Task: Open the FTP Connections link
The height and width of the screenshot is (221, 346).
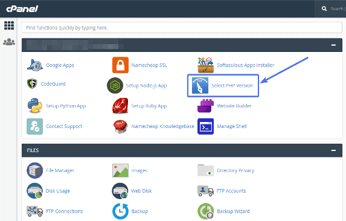Action: click(65, 211)
